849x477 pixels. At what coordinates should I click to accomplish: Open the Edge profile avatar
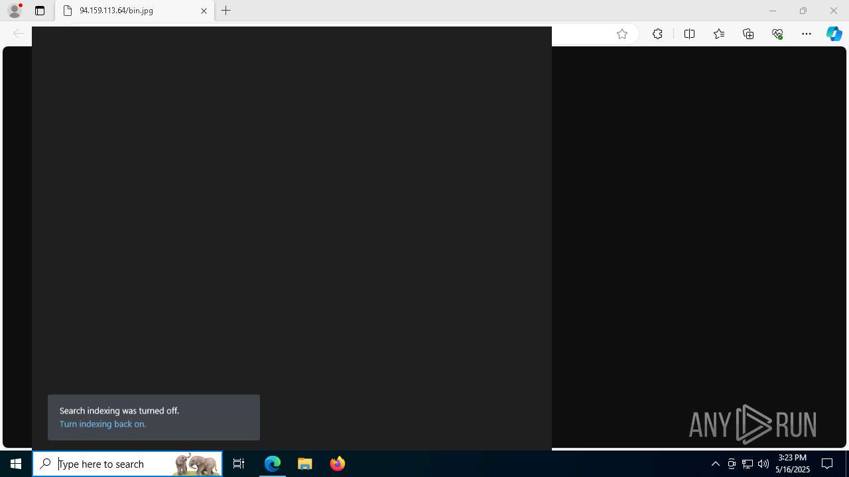point(15,11)
